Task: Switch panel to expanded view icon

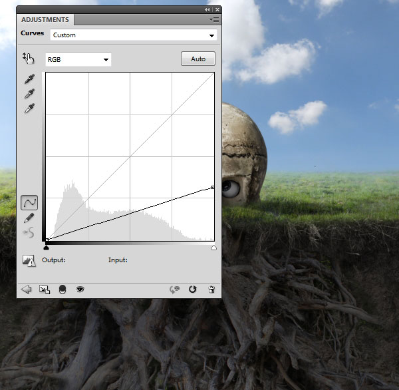Action: (45, 290)
